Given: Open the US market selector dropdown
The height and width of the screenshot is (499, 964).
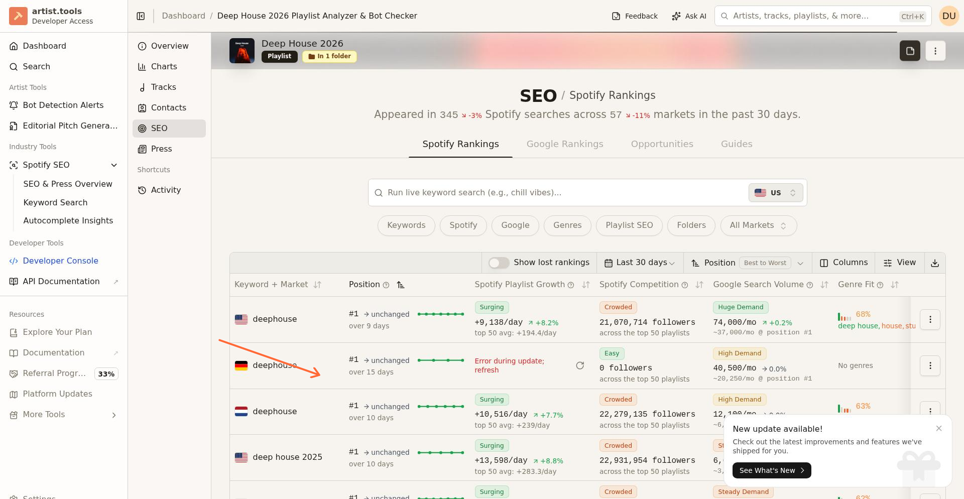Looking at the screenshot, I should click(776, 192).
